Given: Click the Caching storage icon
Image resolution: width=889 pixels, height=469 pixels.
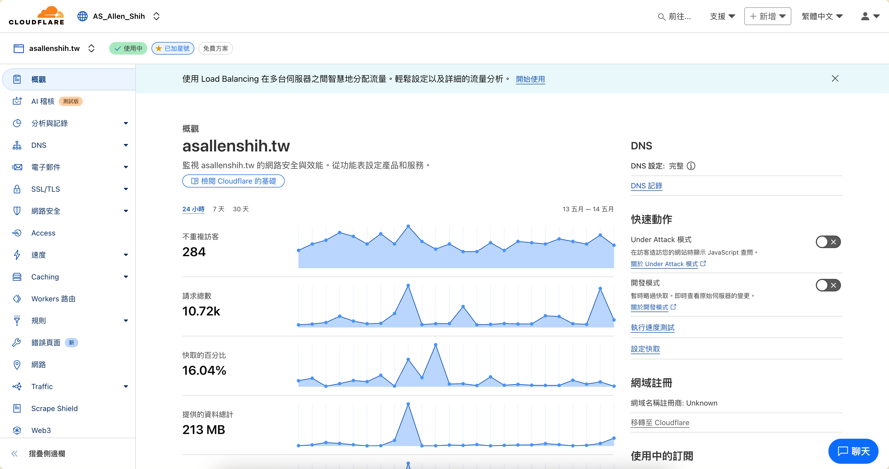Looking at the screenshot, I should pyautogui.click(x=17, y=277).
